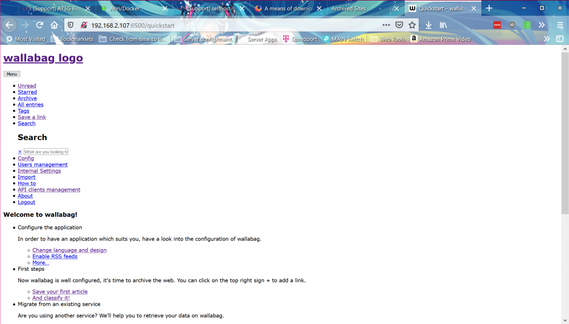Open the Starred entries link
The height and width of the screenshot is (324, 569).
(27, 92)
